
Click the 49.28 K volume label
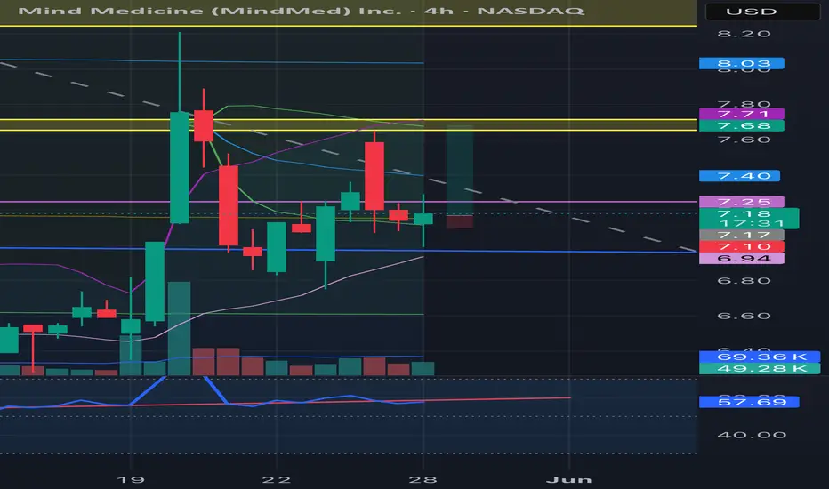pyautogui.click(x=760, y=368)
